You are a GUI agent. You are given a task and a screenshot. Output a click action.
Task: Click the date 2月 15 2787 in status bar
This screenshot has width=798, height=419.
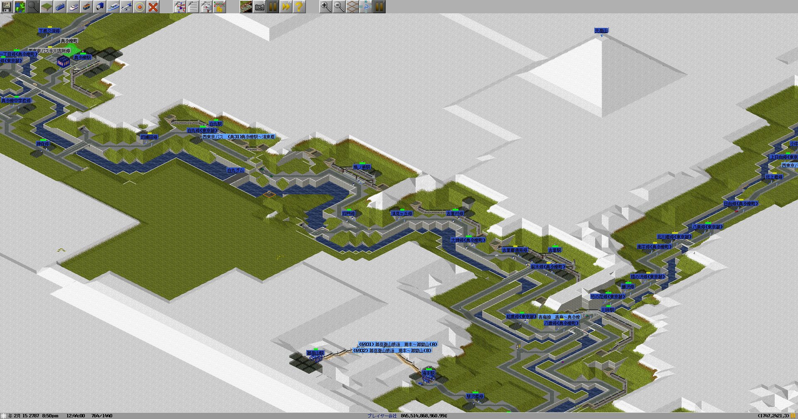[27, 416]
